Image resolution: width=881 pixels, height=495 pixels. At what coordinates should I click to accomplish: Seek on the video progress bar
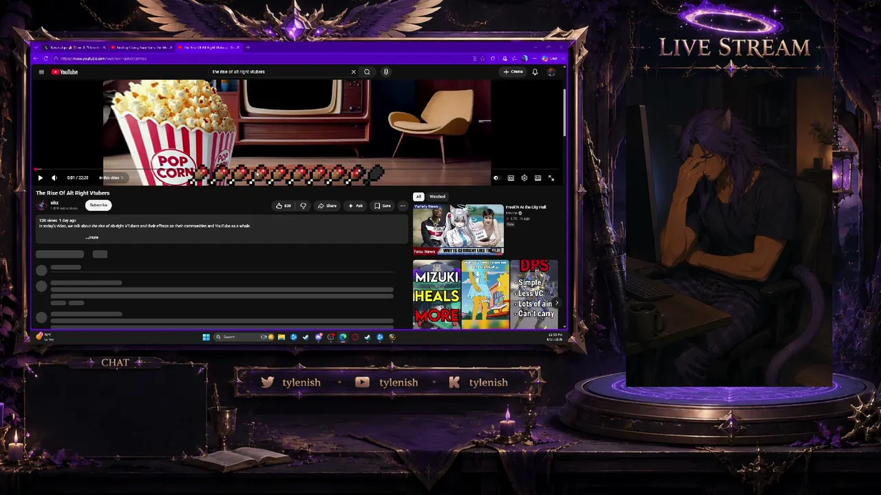(x=297, y=169)
